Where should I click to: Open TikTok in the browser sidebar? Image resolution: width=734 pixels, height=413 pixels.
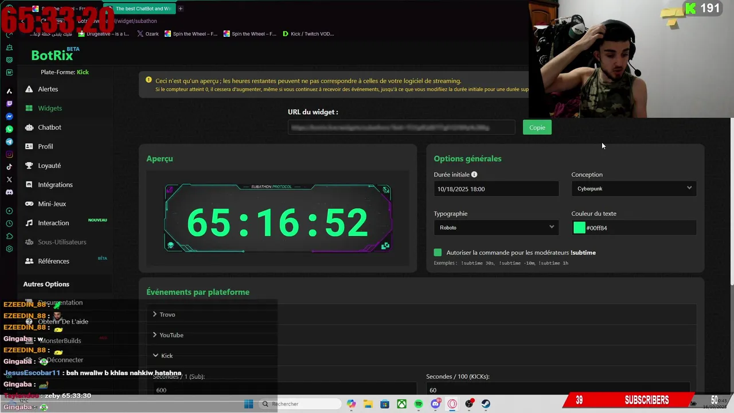click(x=9, y=167)
